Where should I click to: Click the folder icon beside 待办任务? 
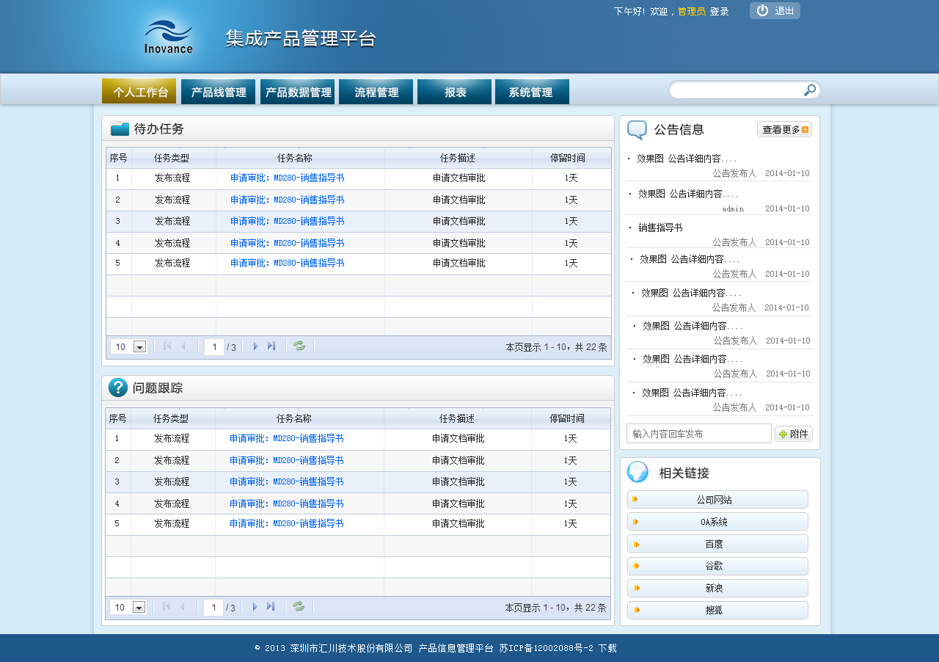pyautogui.click(x=120, y=128)
